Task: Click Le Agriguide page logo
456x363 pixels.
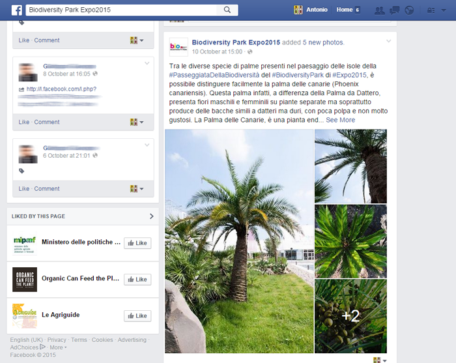Action: pyautogui.click(x=25, y=316)
